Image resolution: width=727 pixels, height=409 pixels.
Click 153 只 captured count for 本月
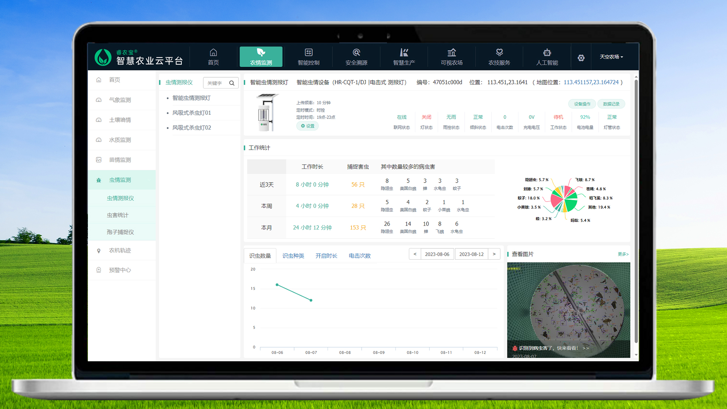point(358,228)
